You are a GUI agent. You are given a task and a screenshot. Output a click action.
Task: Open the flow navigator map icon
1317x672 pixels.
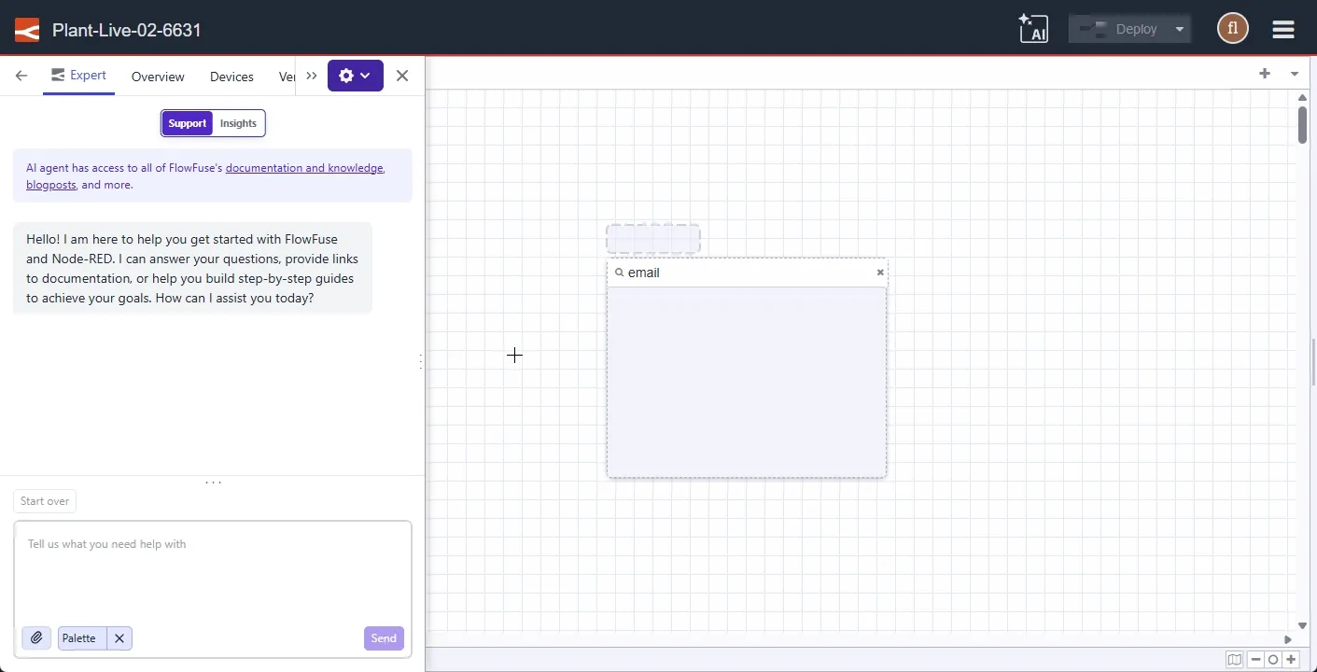point(1234,660)
